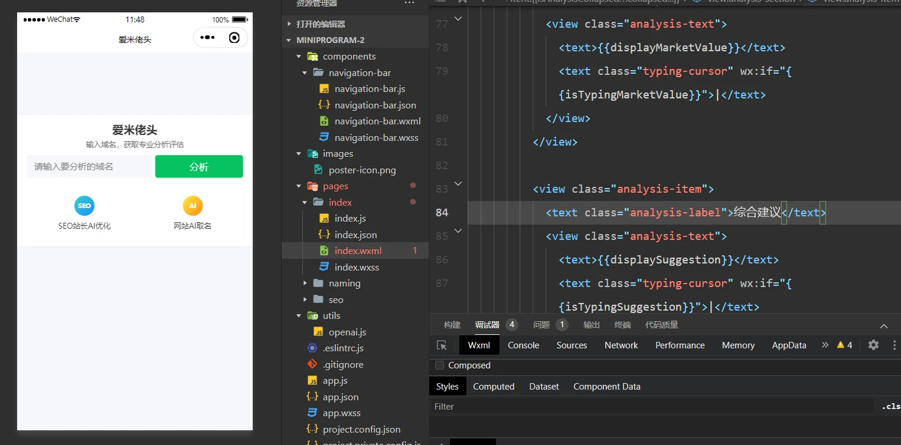The image size is (901, 445).
Task: Switch to the Console tab
Action: (523, 345)
